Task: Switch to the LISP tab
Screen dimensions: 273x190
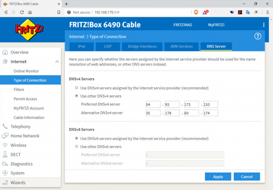Action: (x=108, y=47)
